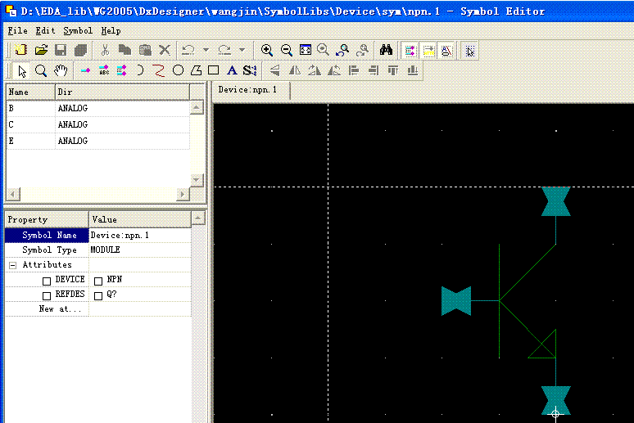Select the red Line drawing tool
The image size is (634, 423).
tap(159, 70)
